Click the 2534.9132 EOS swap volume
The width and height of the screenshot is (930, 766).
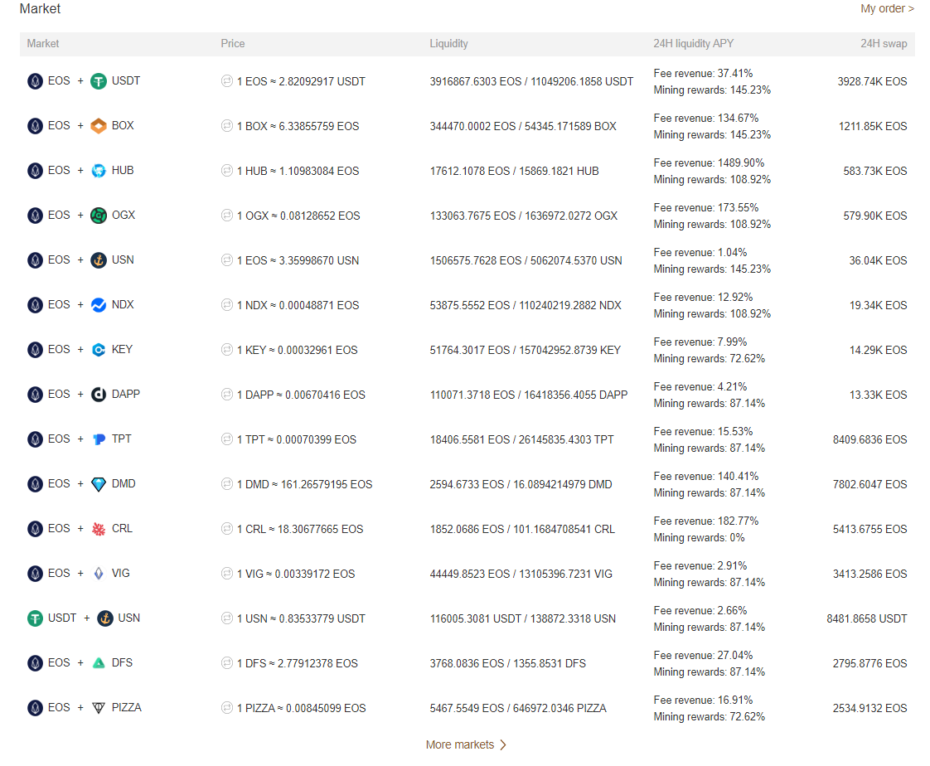(869, 708)
